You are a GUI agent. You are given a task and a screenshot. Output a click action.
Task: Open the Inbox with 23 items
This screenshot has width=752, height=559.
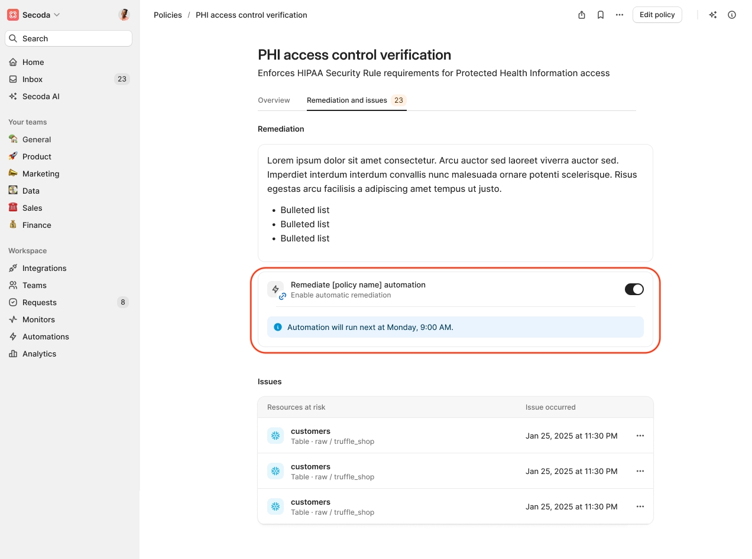pos(33,79)
